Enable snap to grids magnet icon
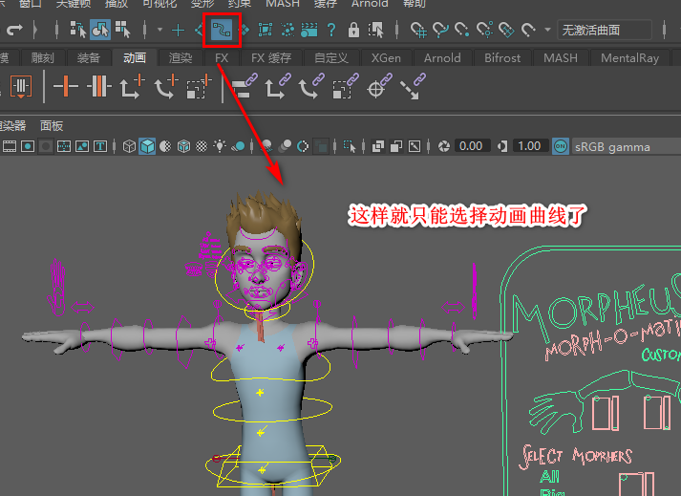 tap(418, 30)
